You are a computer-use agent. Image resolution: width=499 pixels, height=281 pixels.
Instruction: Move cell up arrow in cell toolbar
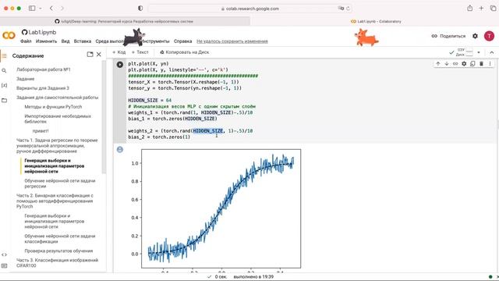pyautogui.click(x=438, y=64)
